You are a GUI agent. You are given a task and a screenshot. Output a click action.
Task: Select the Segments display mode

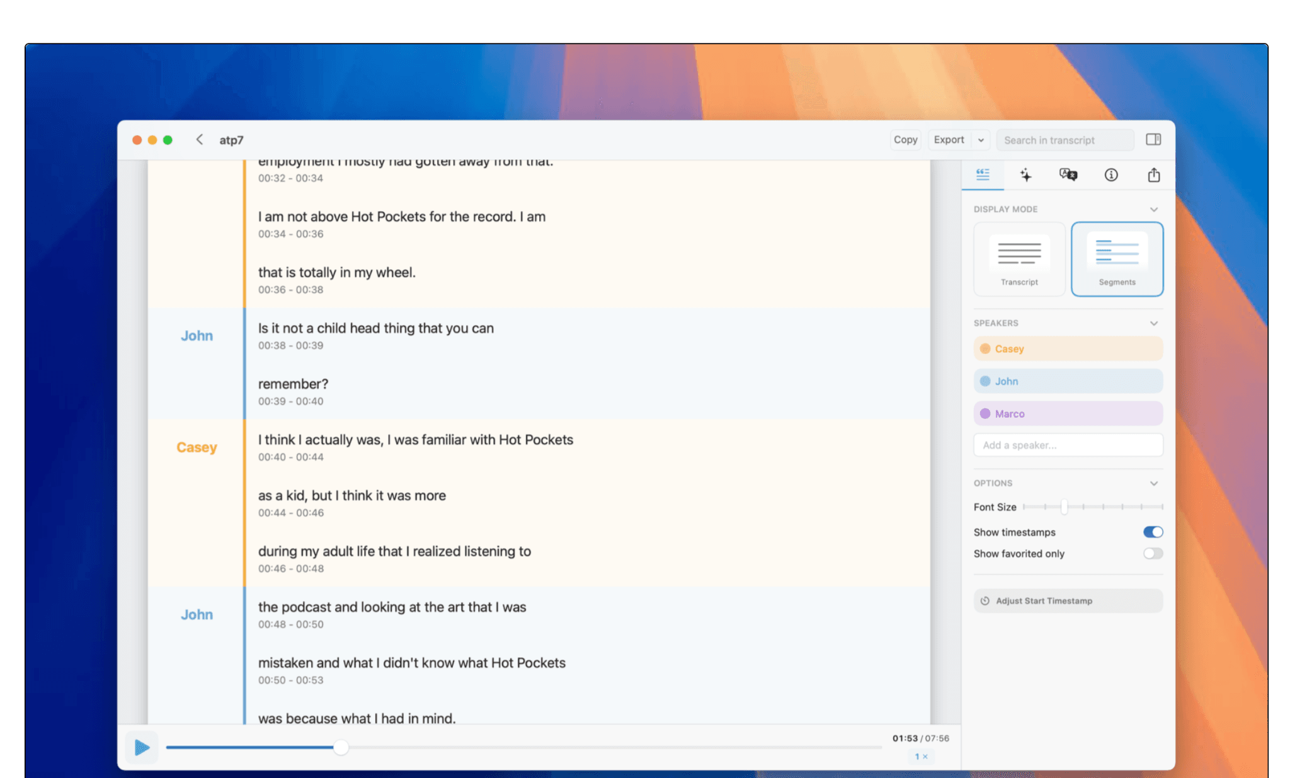[x=1116, y=258]
